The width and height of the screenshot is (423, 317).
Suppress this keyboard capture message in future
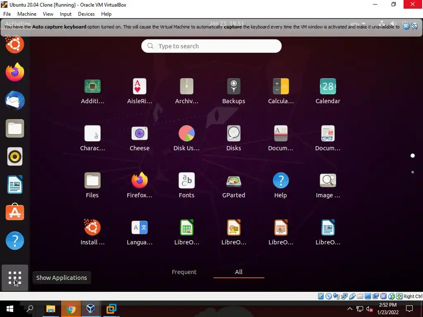(414, 26)
